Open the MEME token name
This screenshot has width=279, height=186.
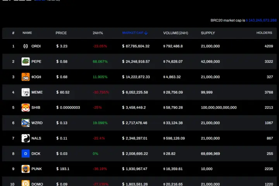tap(37, 92)
